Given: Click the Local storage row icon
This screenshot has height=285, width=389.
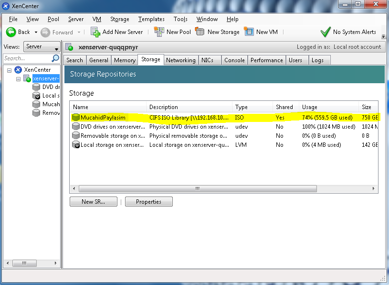Looking at the screenshot, I should (x=76, y=144).
